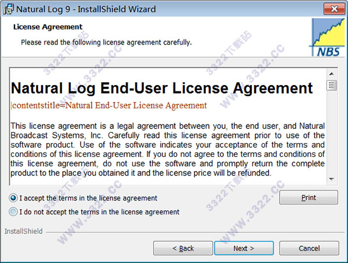Click the license scrollbar up arrow

pyautogui.click(x=332, y=74)
